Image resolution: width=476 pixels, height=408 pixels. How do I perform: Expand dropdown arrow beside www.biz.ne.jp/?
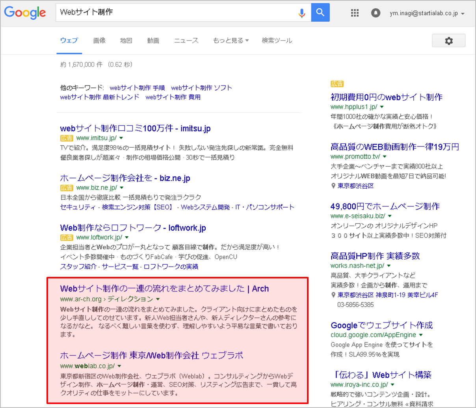(x=121, y=188)
